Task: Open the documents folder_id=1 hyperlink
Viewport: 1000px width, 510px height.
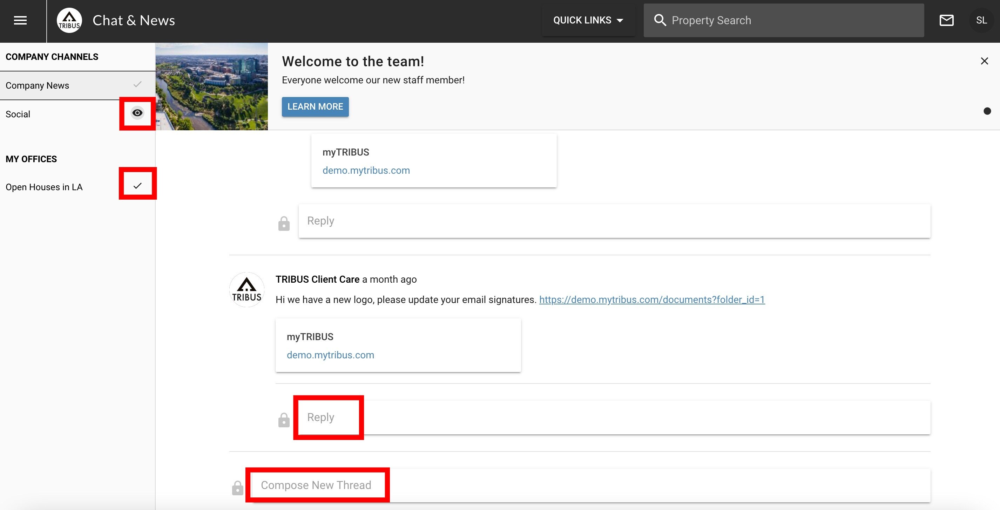Action: point(652,299)
